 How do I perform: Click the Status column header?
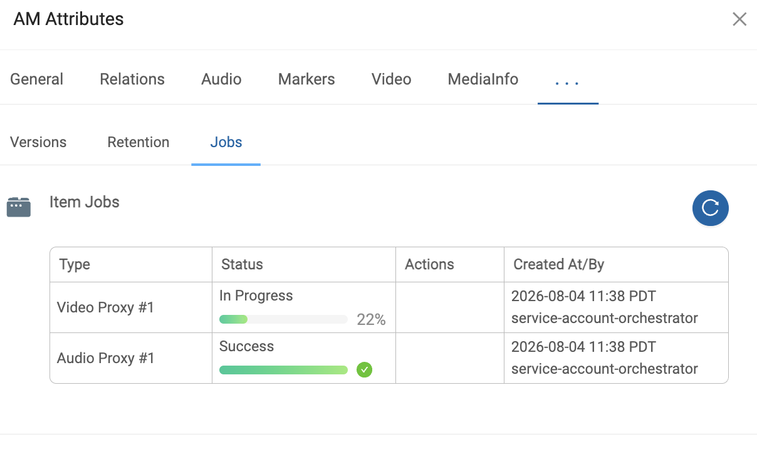click(x=304, y=264)
